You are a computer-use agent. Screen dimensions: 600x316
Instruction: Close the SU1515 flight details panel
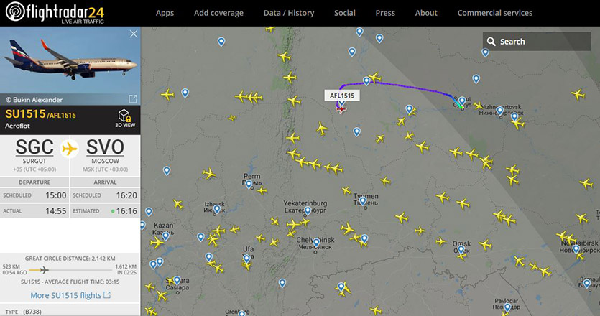(x=134, y=34)
